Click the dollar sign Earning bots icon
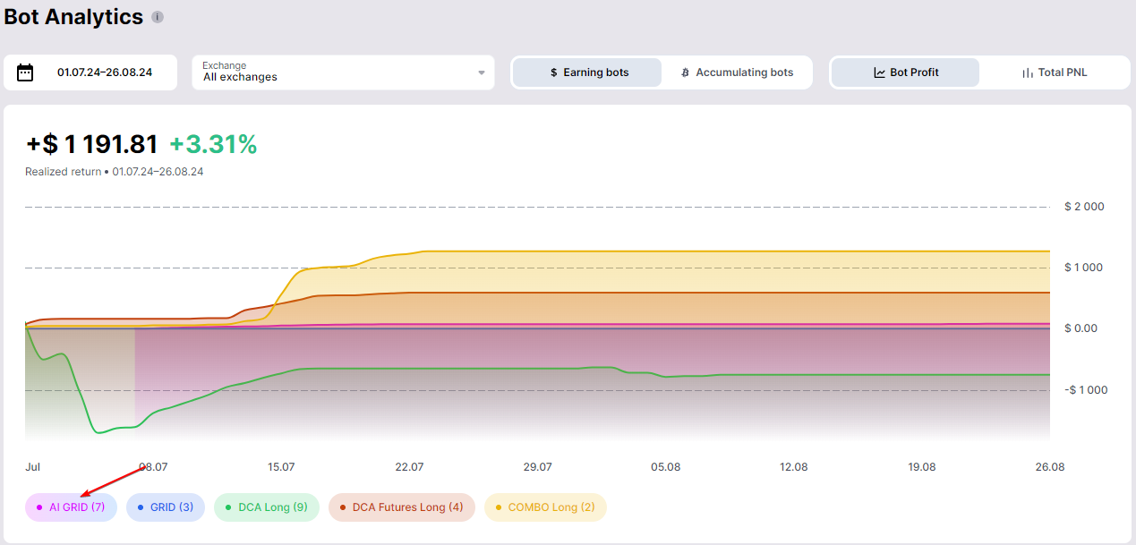1136x545 pixels. tap(554, 72)
